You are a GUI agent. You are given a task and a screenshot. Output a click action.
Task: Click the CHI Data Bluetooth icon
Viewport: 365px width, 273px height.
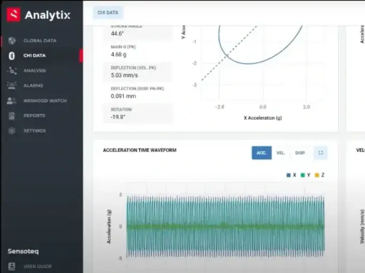coord(12,55)
